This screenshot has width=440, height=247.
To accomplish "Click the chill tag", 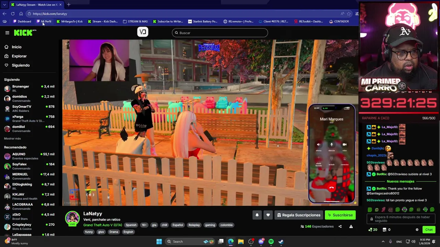I will click(164, 225).
